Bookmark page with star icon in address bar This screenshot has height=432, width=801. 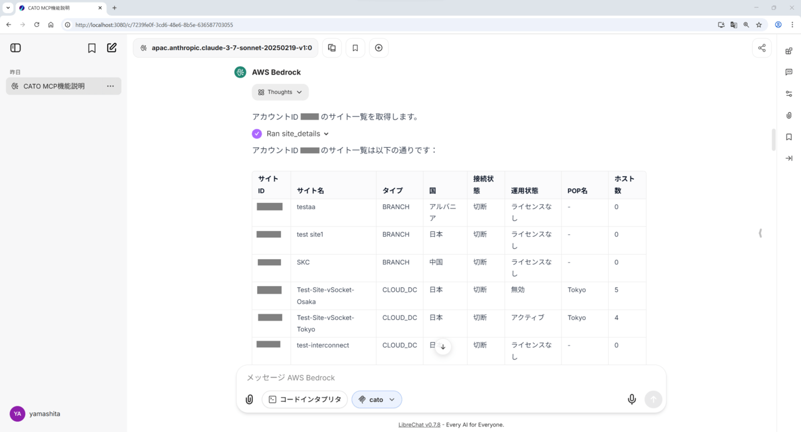(x=759, y=25)
